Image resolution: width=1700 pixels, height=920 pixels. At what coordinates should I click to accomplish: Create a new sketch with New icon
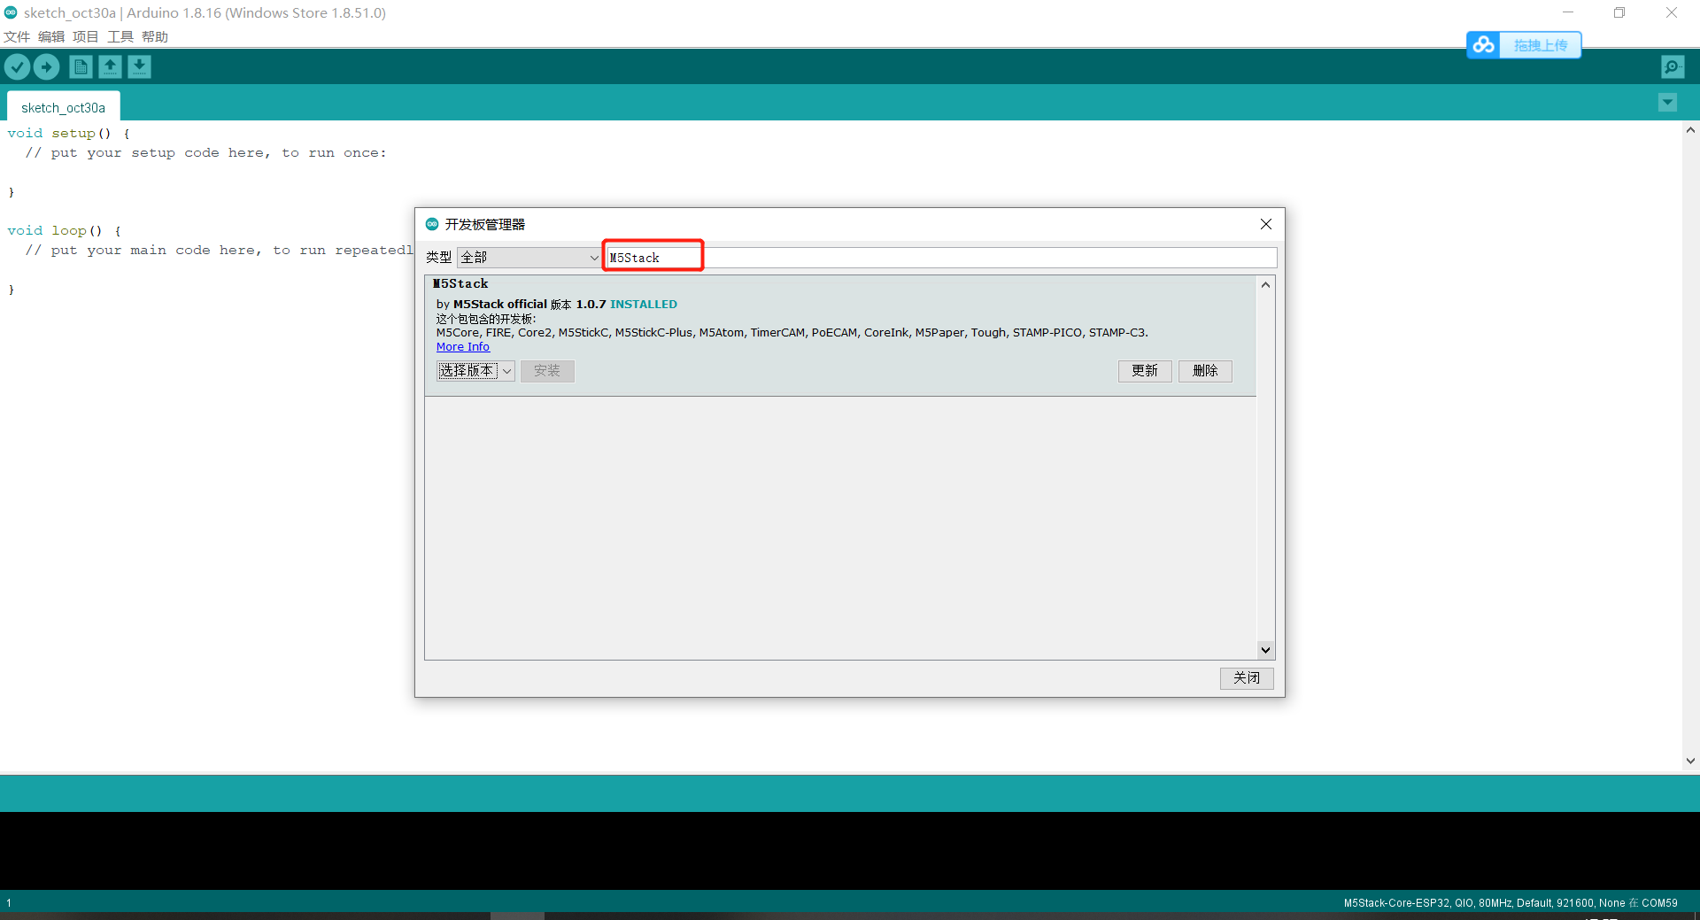81,66
